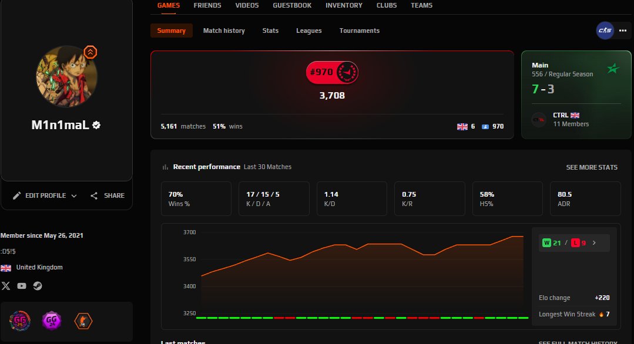Click the verified checkmark badge next to M1n1maL
Viewport: 634px width, 344px height.
coord(96,125)
